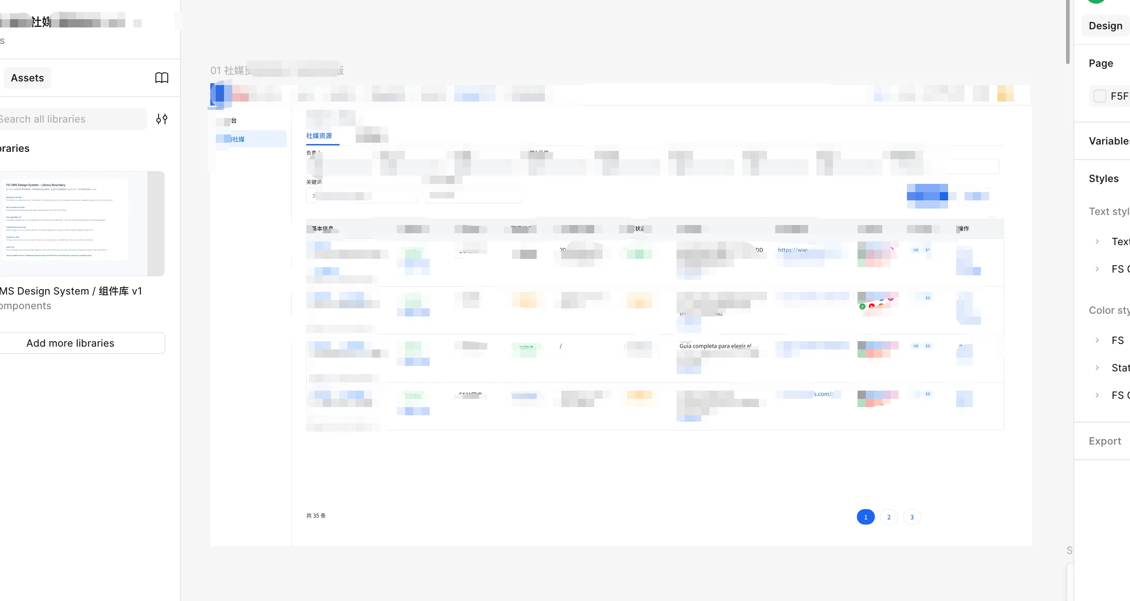Image resolution: width=1130 pixels, height=601 pixels.
Task: Open the Variables section
Action: point(1109,141)
